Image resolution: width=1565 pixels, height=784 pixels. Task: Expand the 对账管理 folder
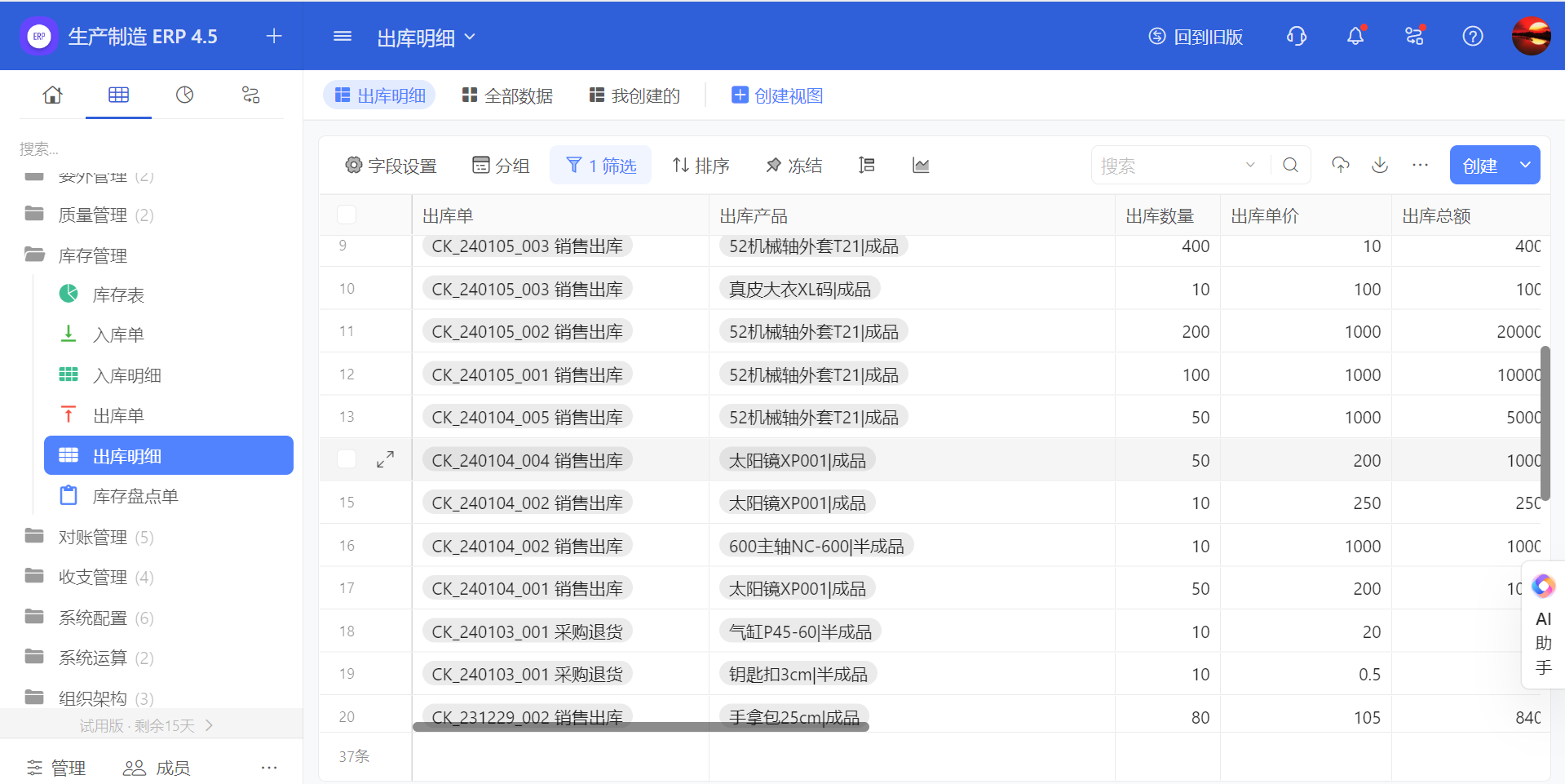92,537
